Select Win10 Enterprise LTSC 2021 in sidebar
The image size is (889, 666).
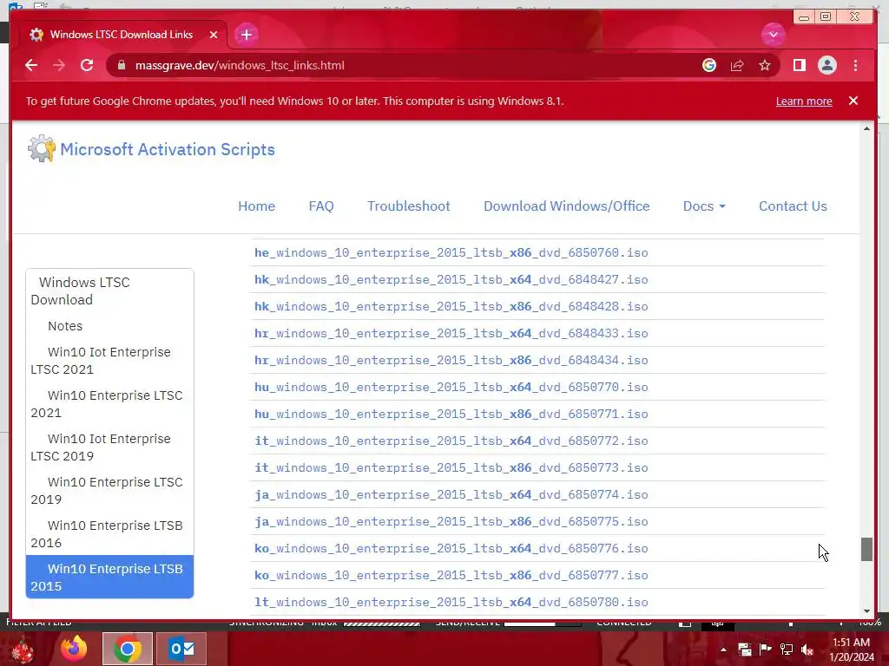point(109,404)
